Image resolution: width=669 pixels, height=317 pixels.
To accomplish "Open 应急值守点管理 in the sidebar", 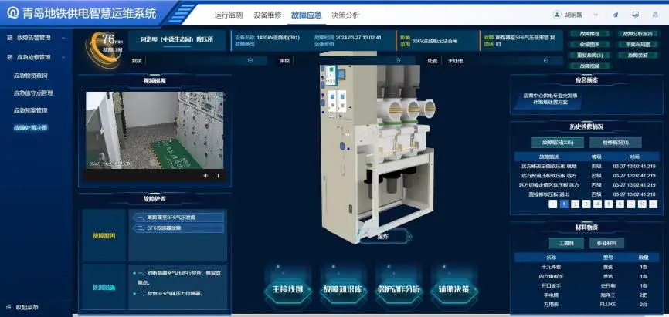I will pyautogui.click(x=33, y=93).
